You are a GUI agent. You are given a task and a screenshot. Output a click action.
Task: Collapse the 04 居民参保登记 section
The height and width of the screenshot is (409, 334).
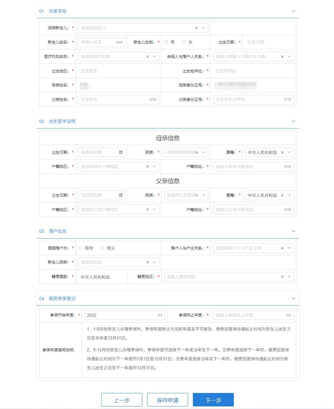293,299
